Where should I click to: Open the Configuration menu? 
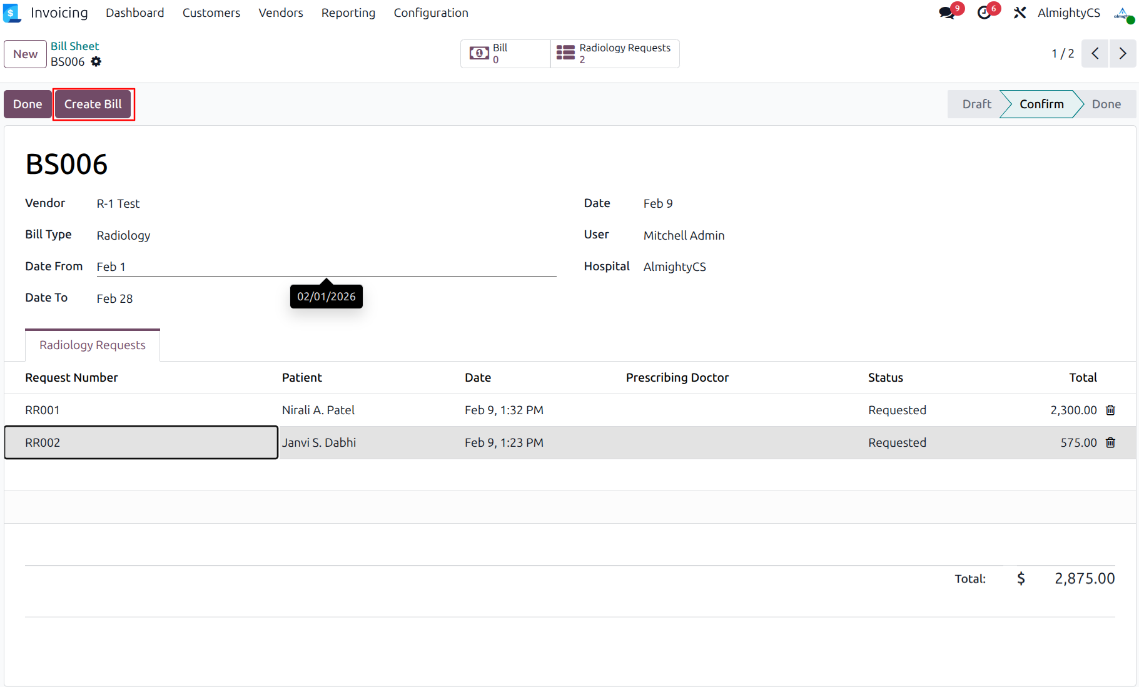430,13
